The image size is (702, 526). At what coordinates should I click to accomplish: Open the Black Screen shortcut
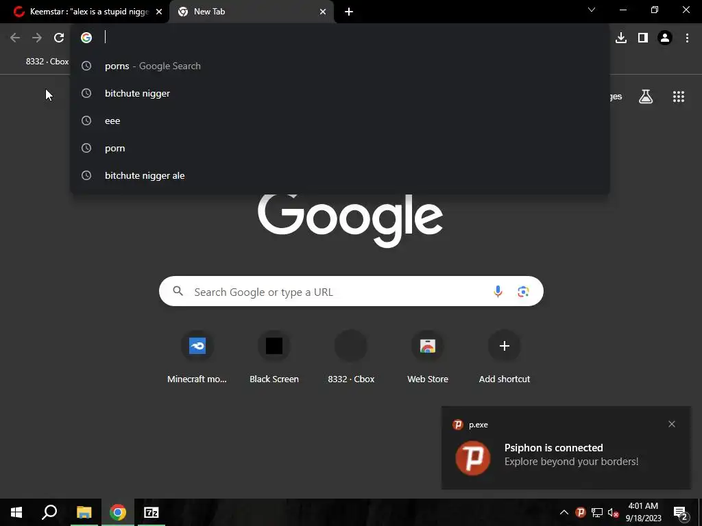(x=274, y=356)
